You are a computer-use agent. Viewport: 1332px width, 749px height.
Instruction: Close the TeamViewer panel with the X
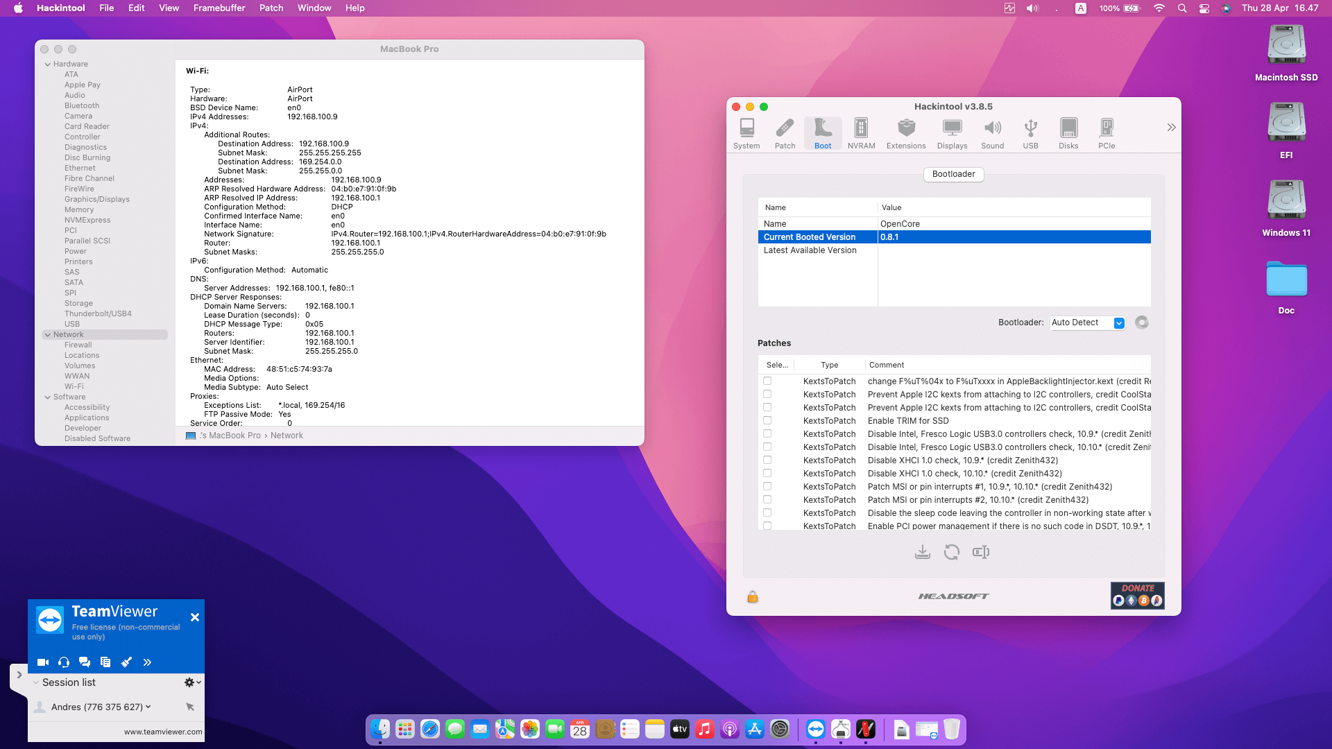click(195, 617)
